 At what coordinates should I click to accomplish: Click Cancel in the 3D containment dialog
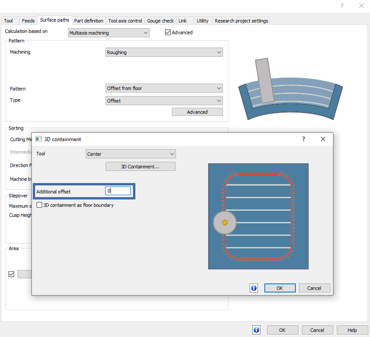[x=314, y=288]
